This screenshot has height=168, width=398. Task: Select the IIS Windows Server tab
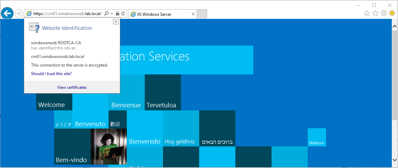click(x=162, y=14)
